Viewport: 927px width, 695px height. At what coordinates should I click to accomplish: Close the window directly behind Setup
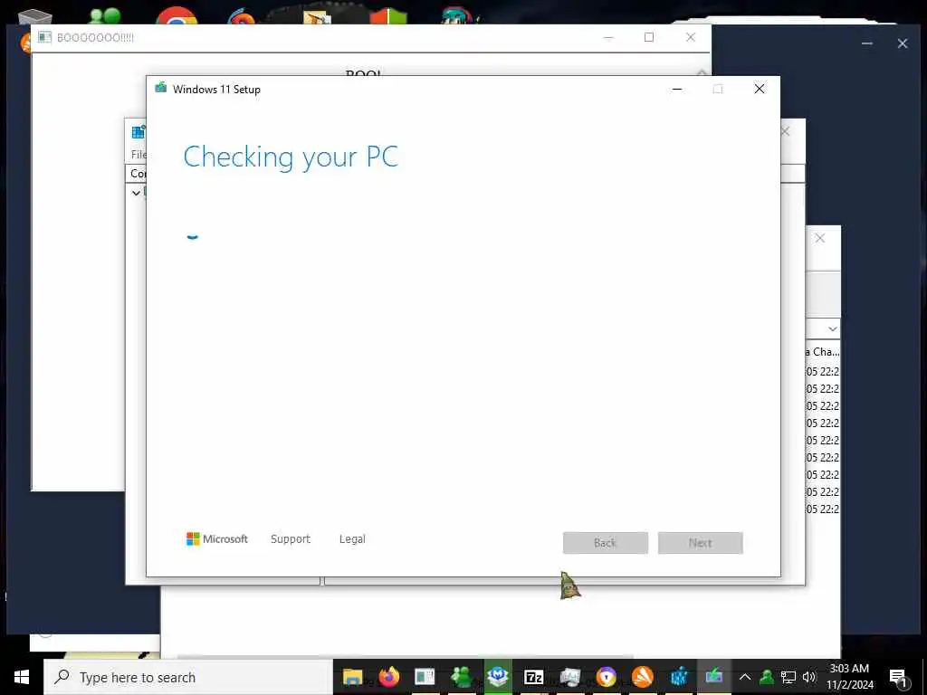(x=786, y=131)
